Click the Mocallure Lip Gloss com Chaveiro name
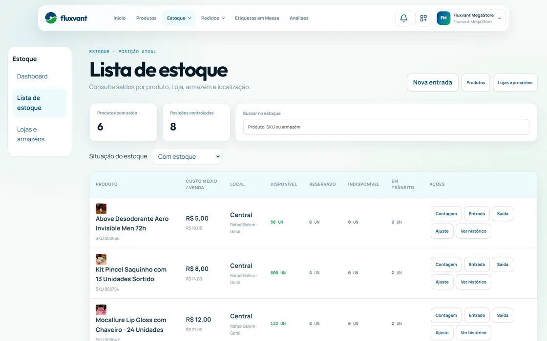Screen dimensions: 547x341 pos(131,324)
